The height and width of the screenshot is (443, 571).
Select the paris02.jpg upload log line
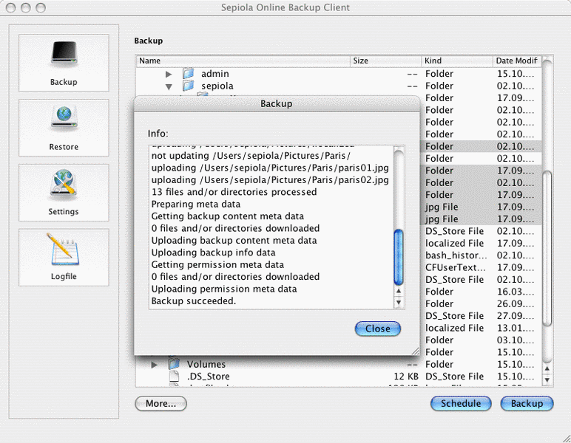click(270, 180)
